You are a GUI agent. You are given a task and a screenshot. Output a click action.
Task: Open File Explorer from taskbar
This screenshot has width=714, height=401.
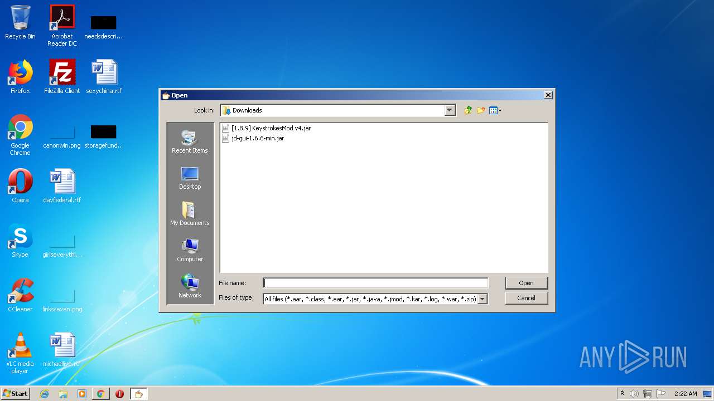(63, 394)
